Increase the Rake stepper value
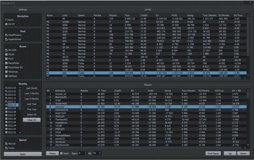 (x=86, y=152)
